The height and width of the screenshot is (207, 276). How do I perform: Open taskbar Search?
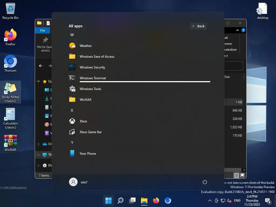(120, 201)
